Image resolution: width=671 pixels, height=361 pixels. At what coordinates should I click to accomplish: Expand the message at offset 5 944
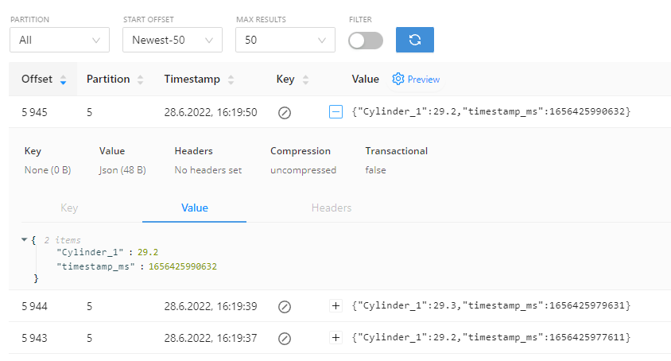click(x=336, y=306)
